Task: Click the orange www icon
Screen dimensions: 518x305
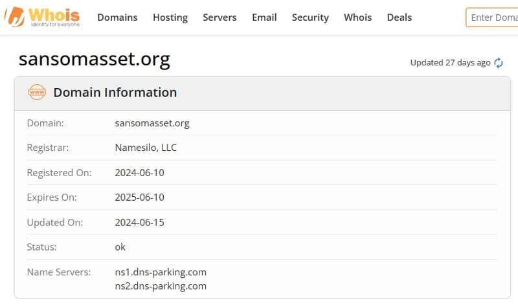Action: click(37, 93)
